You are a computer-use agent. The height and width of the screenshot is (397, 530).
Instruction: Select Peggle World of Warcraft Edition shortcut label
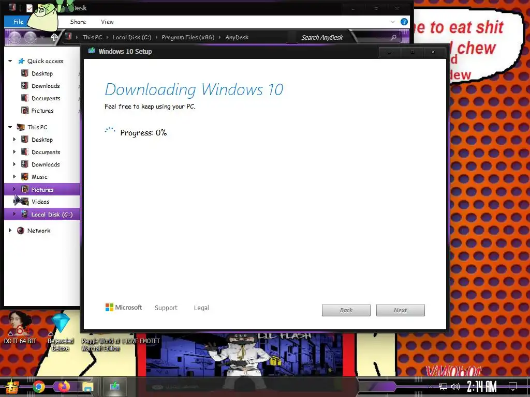[x=101, y=345]
